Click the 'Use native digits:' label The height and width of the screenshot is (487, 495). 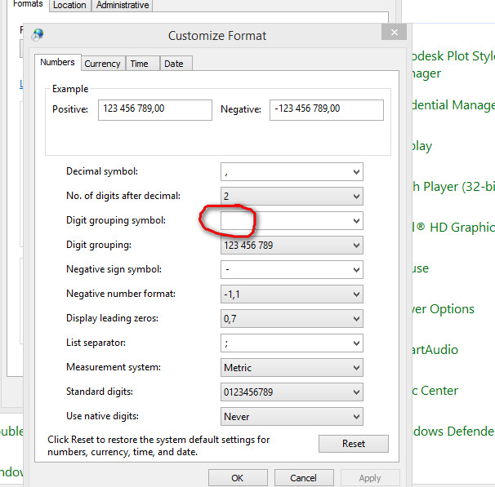[x=102, y=416]
